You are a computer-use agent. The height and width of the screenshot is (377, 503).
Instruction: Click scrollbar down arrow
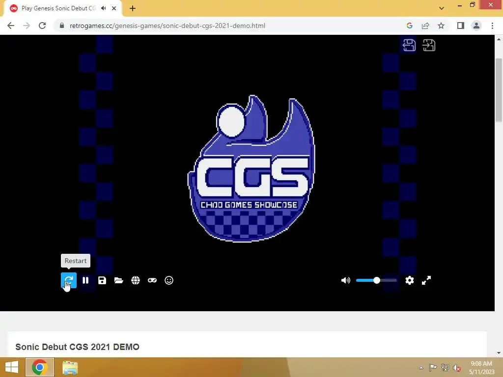point(499,353)
